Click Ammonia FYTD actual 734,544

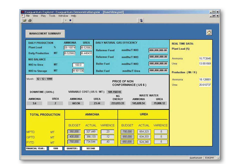[91, 142]
